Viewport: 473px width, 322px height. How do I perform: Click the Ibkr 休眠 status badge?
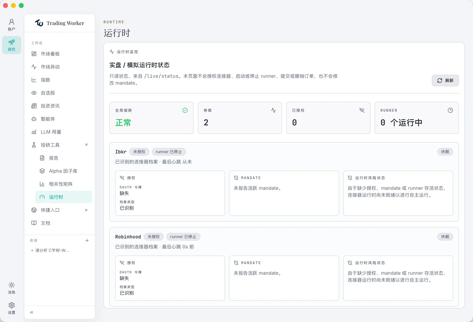(x=445, y=152)
